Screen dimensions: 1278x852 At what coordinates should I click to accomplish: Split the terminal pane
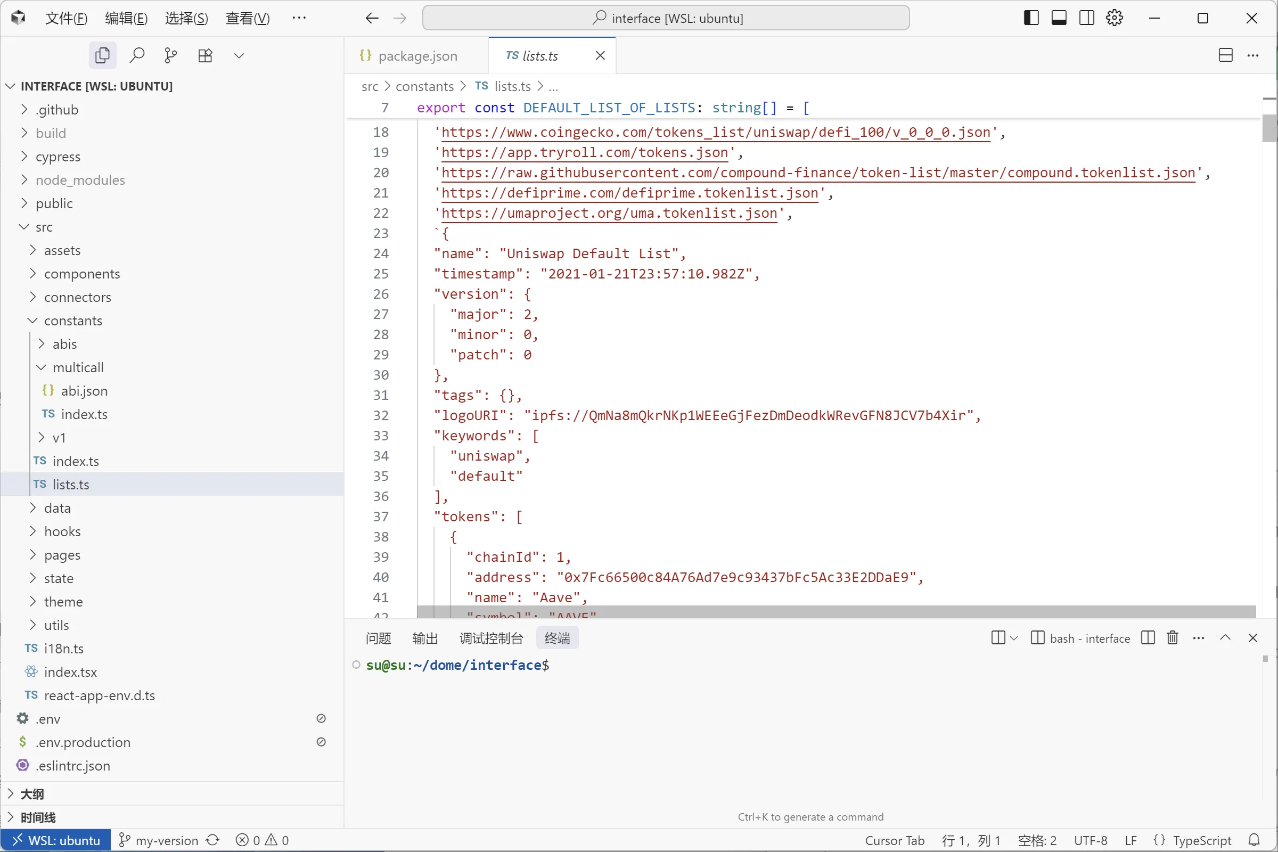[x=1148, y=638]
